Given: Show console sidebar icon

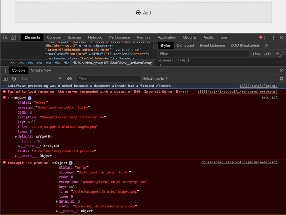Looking at the screenshot, I should [5, 79].
